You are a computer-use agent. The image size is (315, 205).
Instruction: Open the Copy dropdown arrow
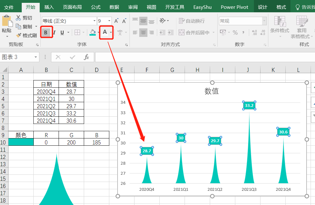click(x=36, y=26)
